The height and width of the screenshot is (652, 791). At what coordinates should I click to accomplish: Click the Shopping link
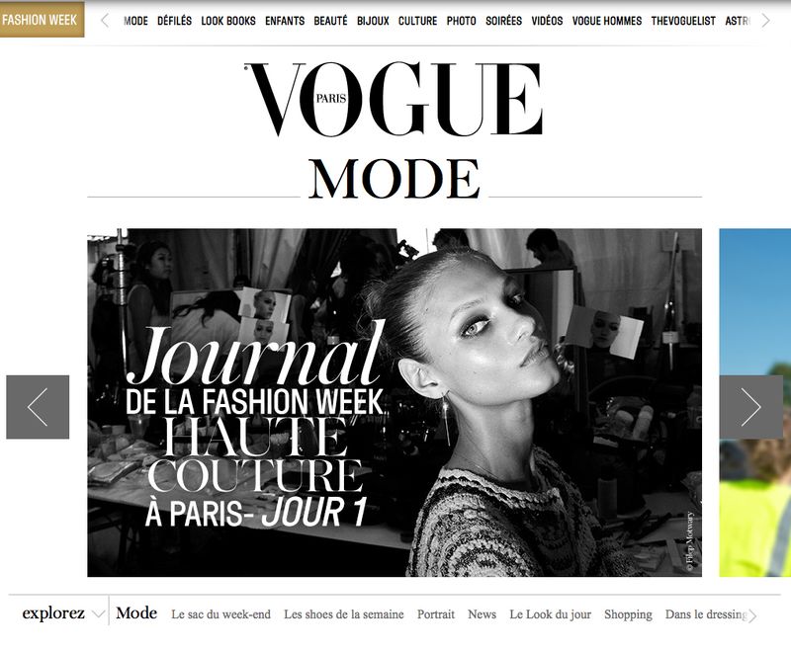tap(628, 615)
